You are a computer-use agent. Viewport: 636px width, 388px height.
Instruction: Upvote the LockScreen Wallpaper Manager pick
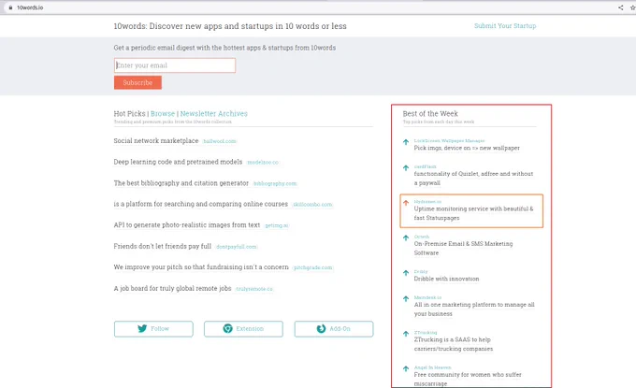pos(406,142)
